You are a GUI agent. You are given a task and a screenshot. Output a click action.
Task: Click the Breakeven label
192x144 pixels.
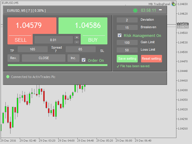point(148,27)
